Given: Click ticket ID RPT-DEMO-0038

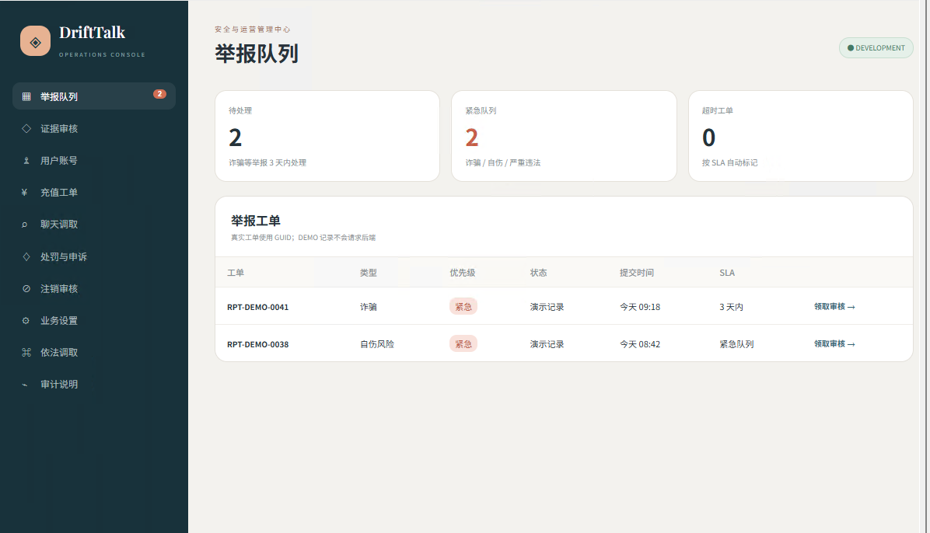Looking at the screenshot, I should click(x=257, y=344).
